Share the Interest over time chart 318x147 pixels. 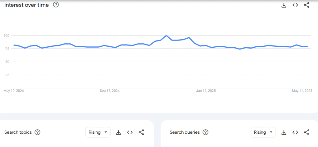tap(307, 5)
